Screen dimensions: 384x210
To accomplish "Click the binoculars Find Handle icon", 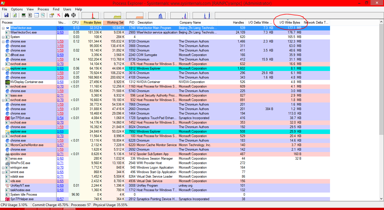I will (67, 15).
